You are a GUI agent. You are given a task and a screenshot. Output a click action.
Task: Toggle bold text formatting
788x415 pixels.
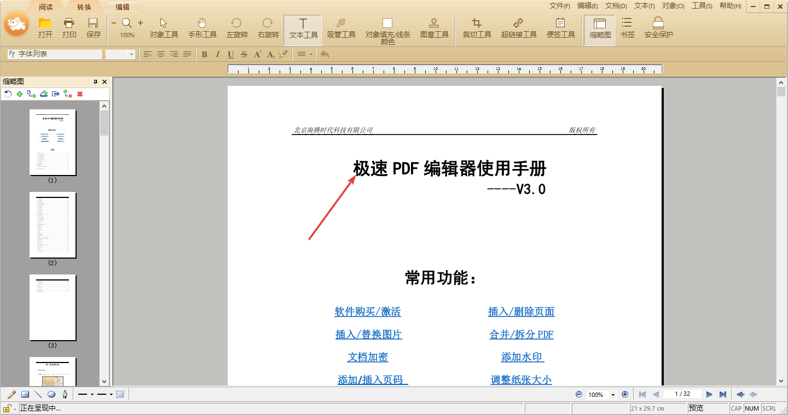coord(205,54)
